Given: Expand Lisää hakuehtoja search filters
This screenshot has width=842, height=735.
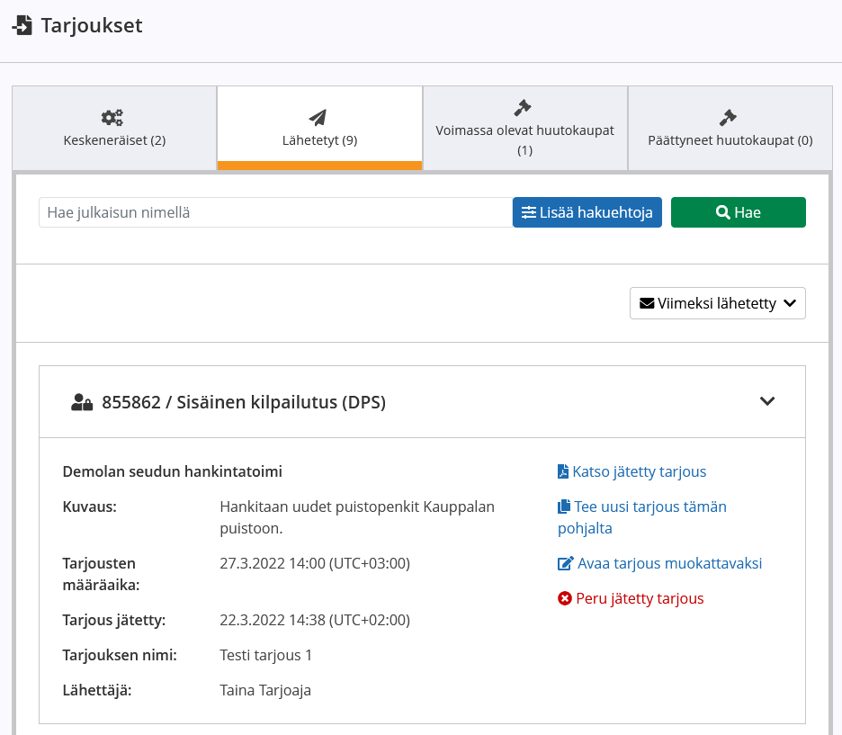Looking at the screenshot, I should tap(587, 212).
